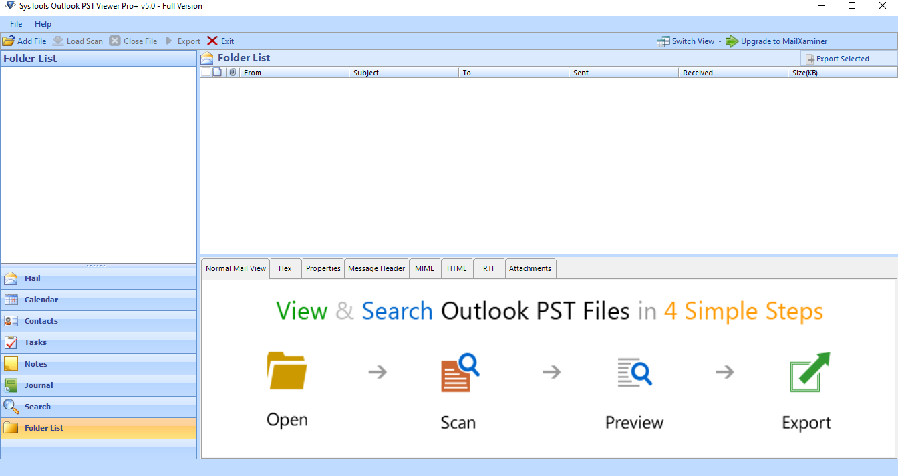This screenshot has height=476, width=898.
Task: Select the Notes icon in sidebar
Action: (11, 364)
